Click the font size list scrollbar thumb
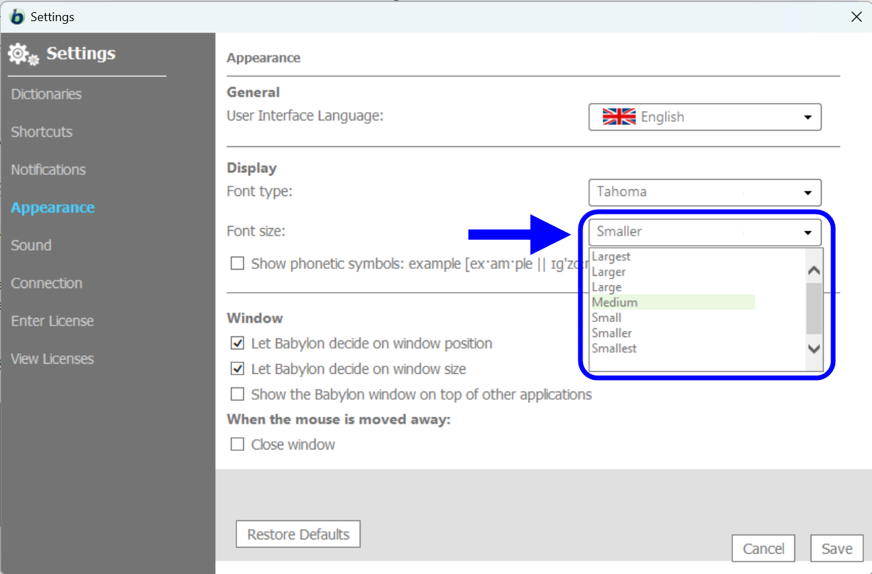Screen dimensions: 872x574 tap(814, 308)
